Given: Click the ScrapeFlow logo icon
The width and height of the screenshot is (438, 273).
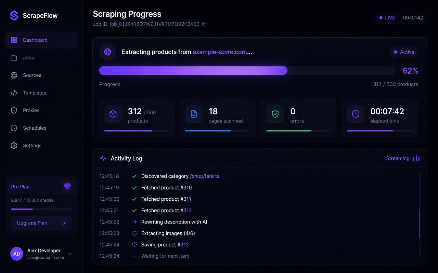Looking at the screenshot, I should coord(14,15).
